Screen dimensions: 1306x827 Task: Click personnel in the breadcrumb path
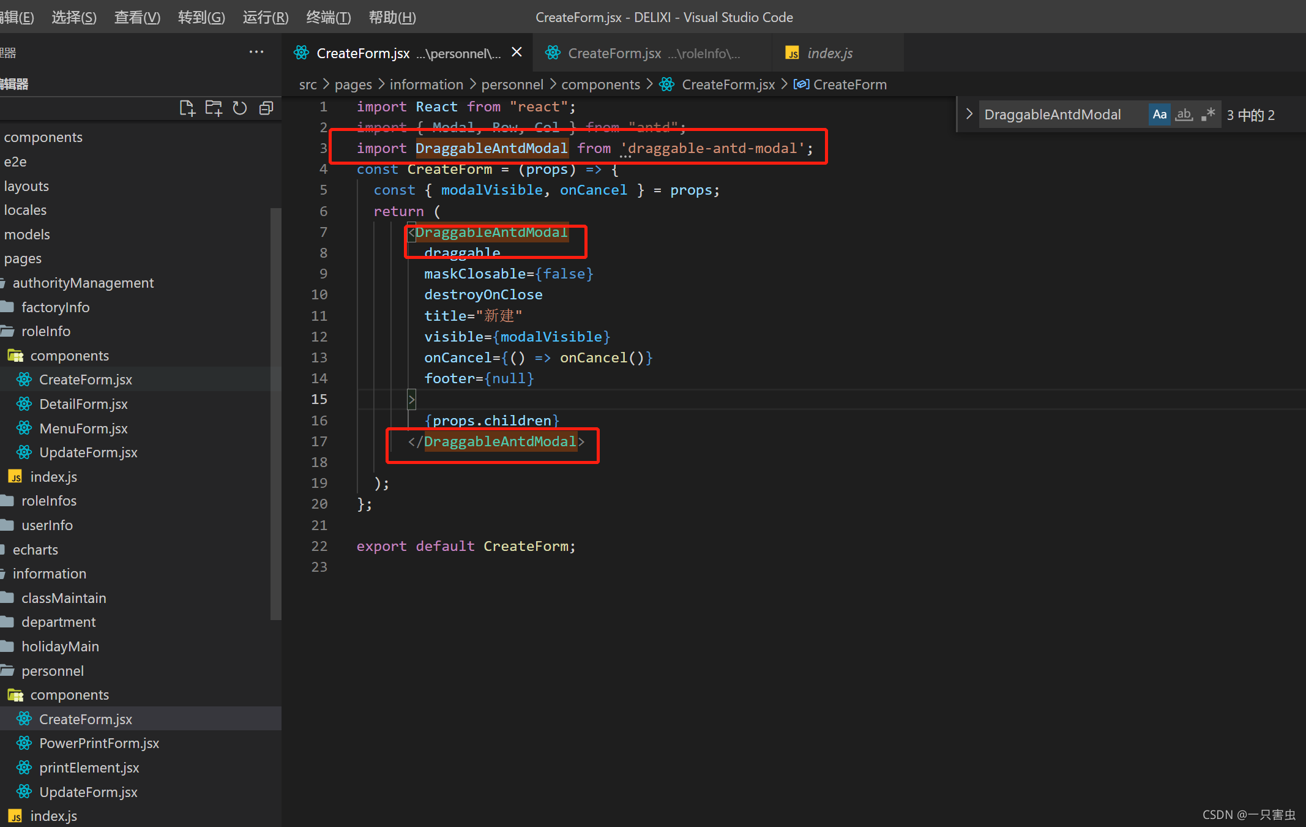(x=512, y=84)
